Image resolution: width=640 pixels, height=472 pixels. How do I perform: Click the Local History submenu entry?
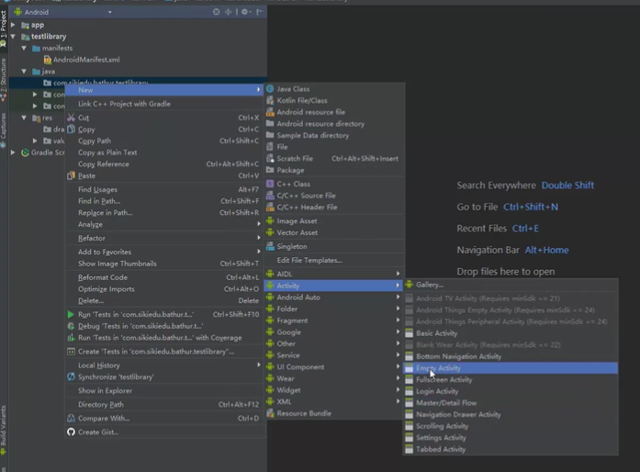[x=165, y=365]
